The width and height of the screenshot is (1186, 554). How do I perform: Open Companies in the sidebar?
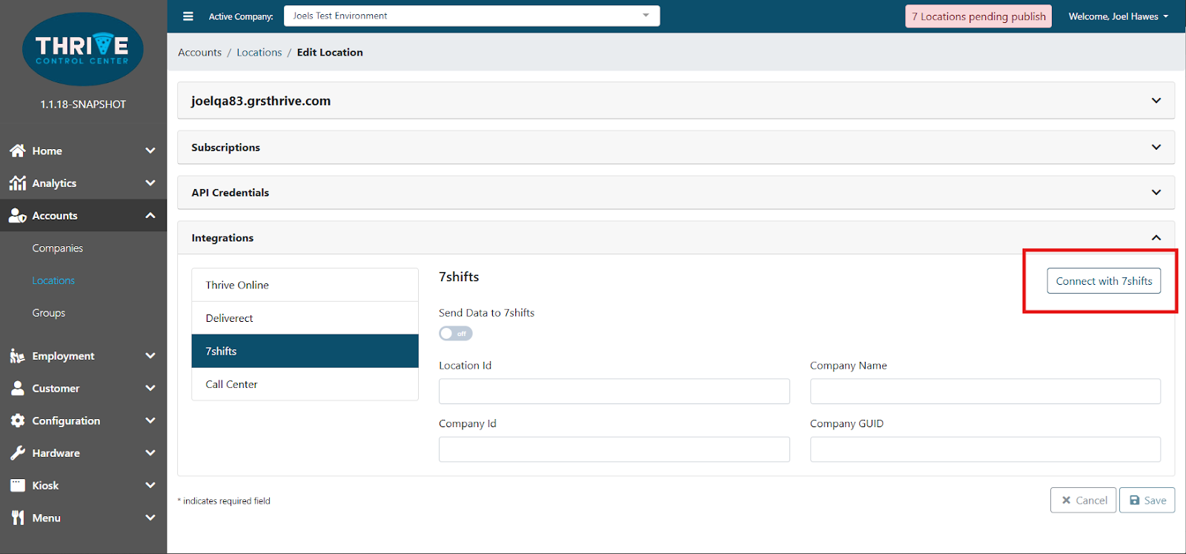(x=57, y=248)
